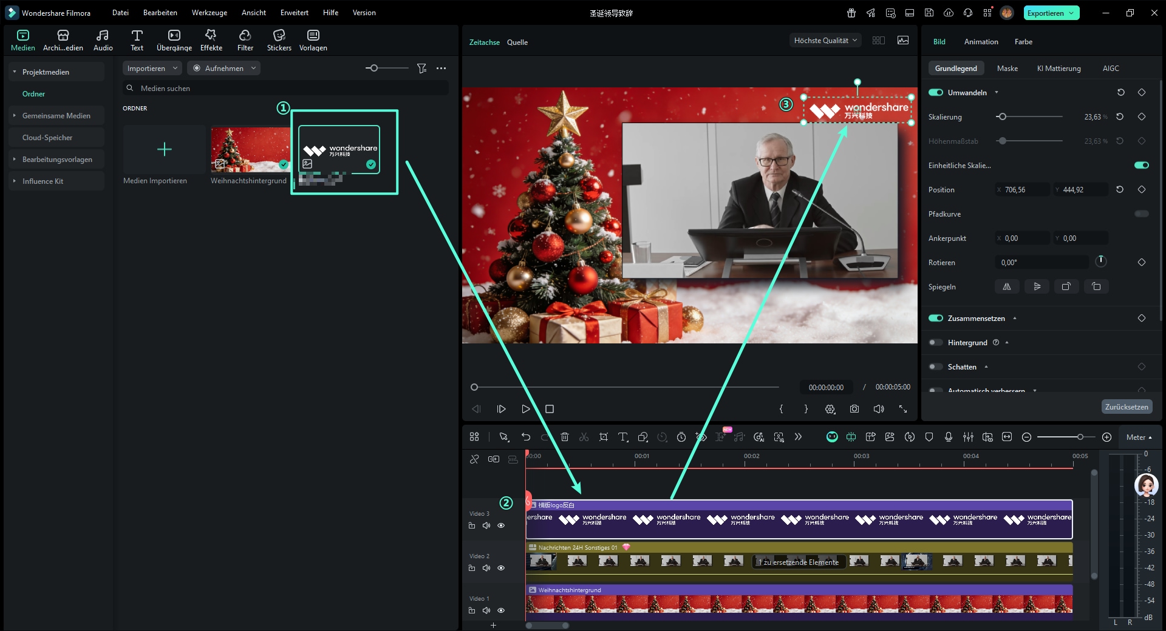Take a snapshot with the camera icon
Viewport: 1166px width, 631px height.
(854, 409)
